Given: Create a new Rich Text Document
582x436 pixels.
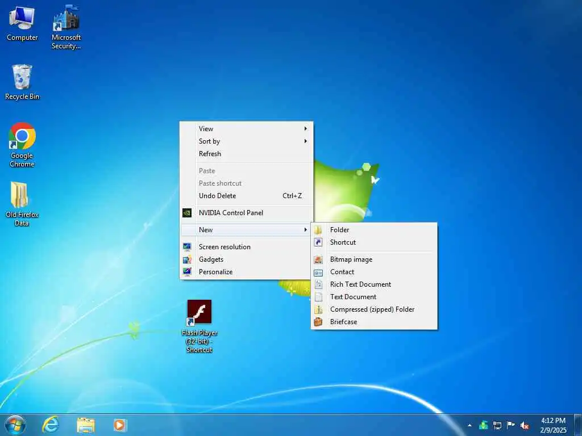Looking at the screenshot, I should click(x=374, y=284).
